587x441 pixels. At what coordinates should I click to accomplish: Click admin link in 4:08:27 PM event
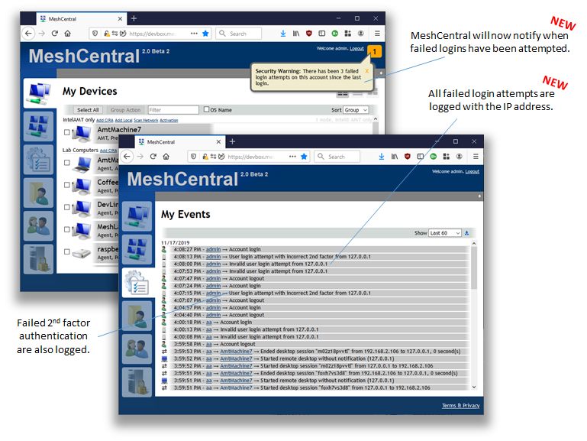pos(213,249)
